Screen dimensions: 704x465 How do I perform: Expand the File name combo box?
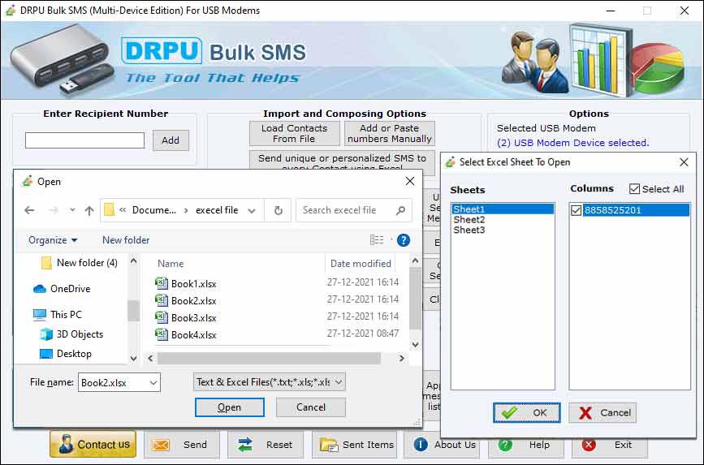click(x=153, y=382)
